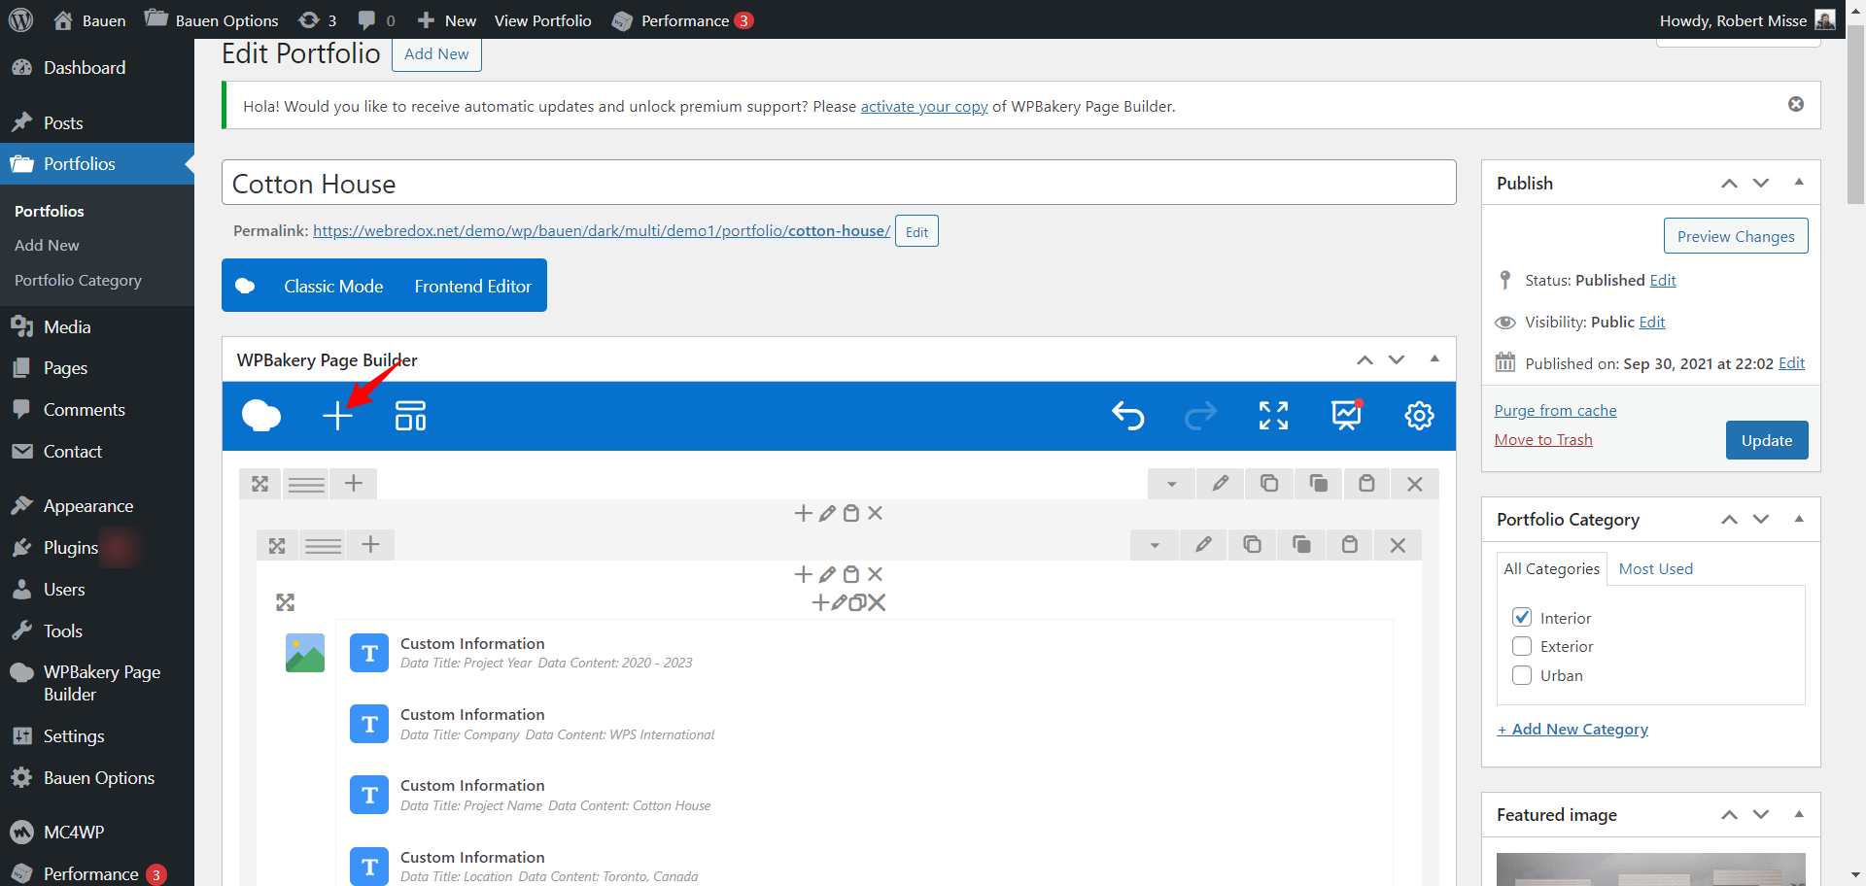Paste into the nested inner row
This screenshot has height=886, width=1866.
[1349, 544]
